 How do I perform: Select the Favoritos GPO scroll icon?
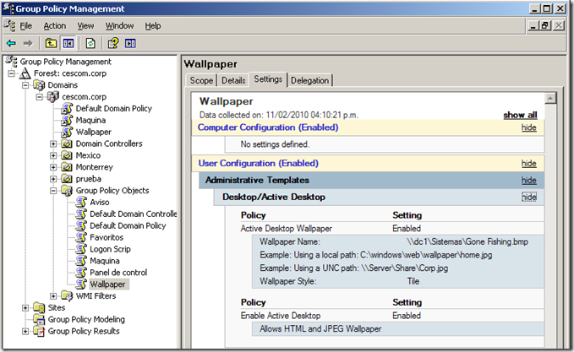[x=81, y=237]
